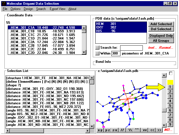Image resolution: width=179 pixels, height=135 pixels.
Task: Toggle the Search for checkbox
Action: point(98,48)
